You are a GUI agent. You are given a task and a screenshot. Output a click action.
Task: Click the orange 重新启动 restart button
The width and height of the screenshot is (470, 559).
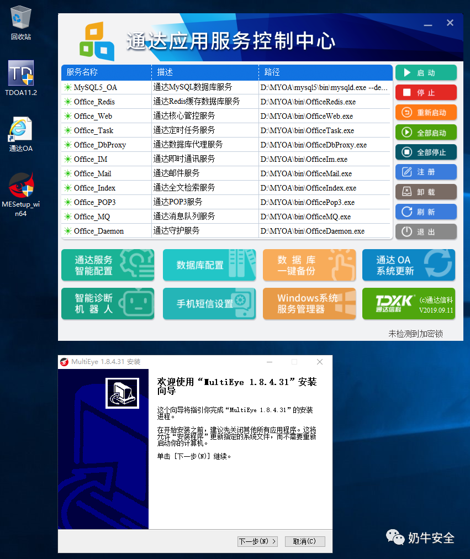click(426, 113)
